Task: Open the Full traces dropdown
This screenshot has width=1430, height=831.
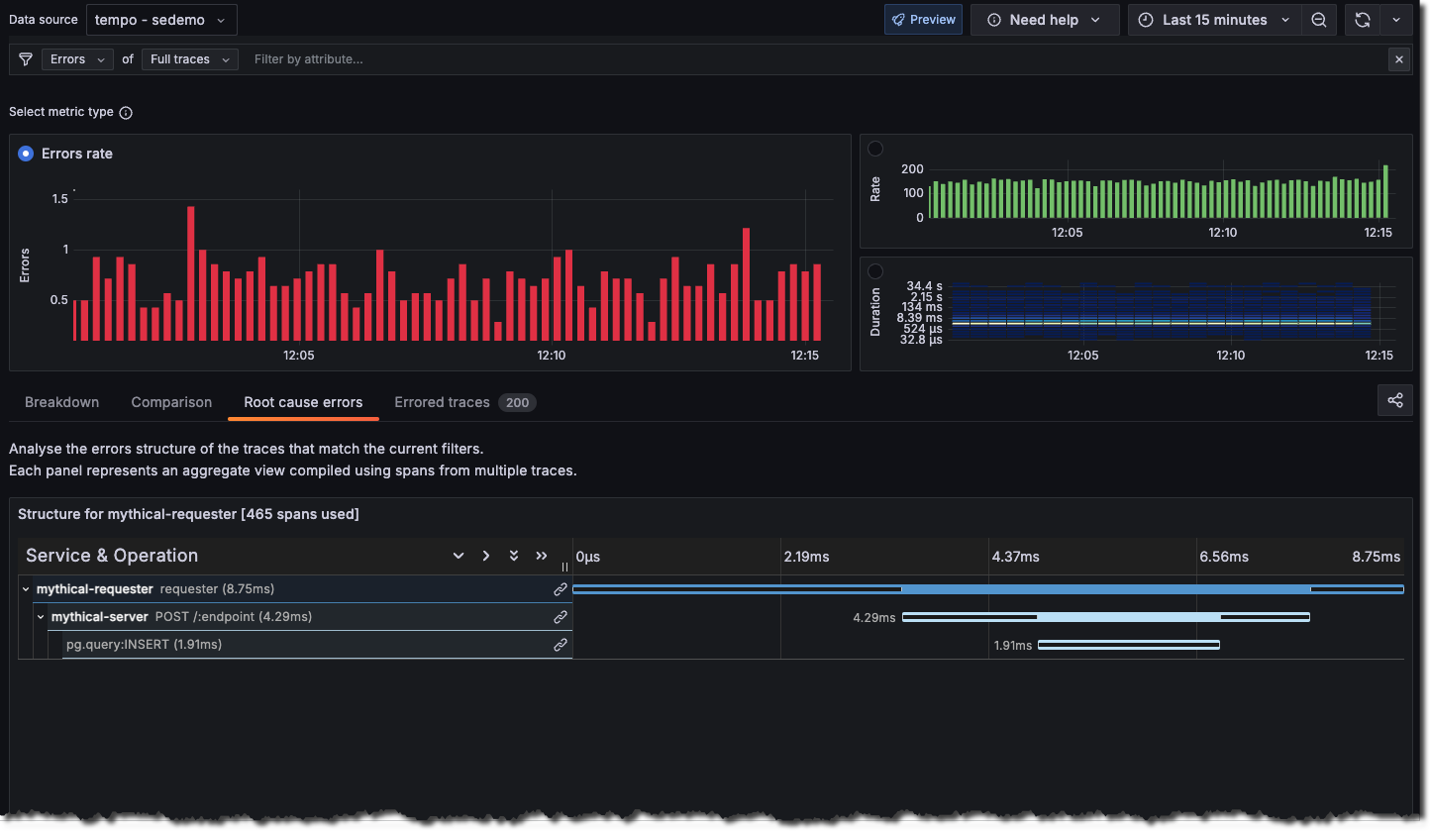Action: click(189, 59)
